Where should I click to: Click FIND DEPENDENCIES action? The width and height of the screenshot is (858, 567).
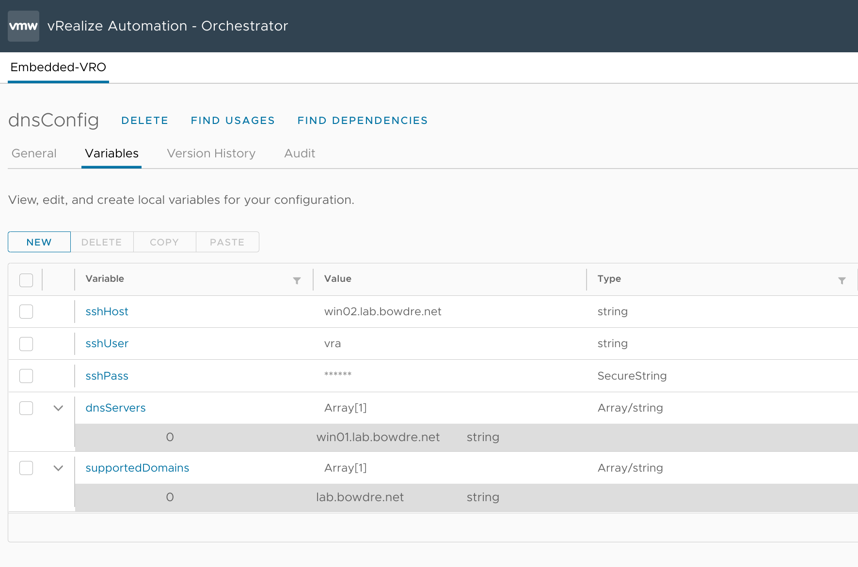[363, 121]
